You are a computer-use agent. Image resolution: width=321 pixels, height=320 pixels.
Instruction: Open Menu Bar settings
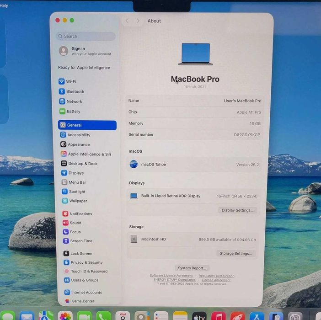(x=74, y=182)
